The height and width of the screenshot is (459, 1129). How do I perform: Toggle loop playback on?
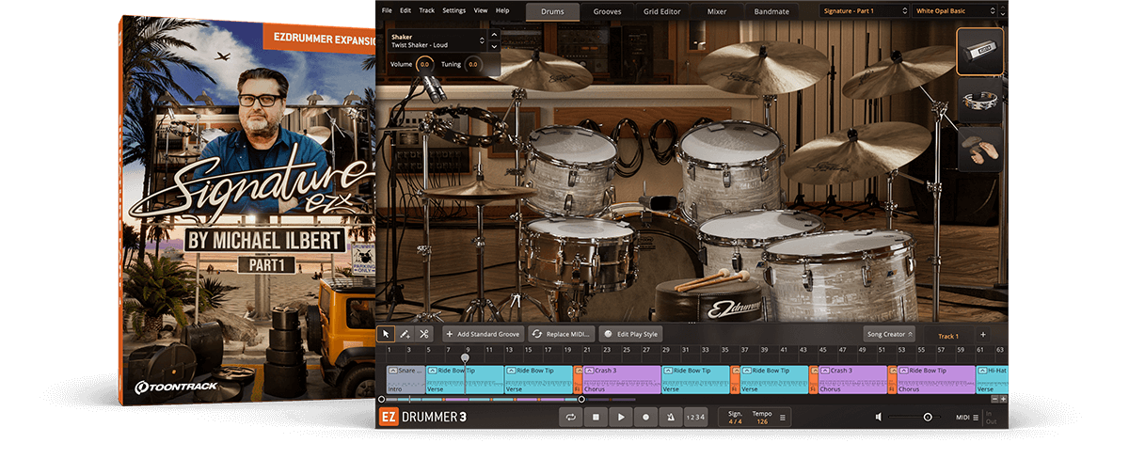570,417
